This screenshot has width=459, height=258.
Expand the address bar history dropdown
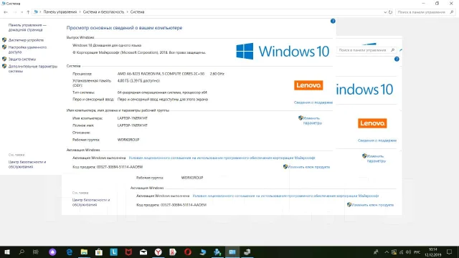(x=385, y=12)
